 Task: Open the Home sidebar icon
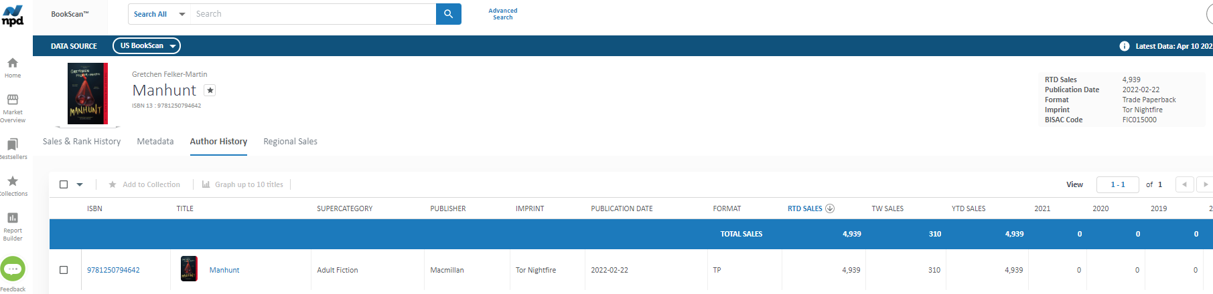[x=13, y=63]
